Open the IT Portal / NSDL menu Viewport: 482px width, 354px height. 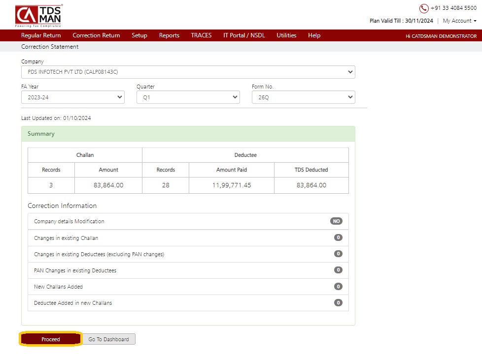[x=244, y=35]
